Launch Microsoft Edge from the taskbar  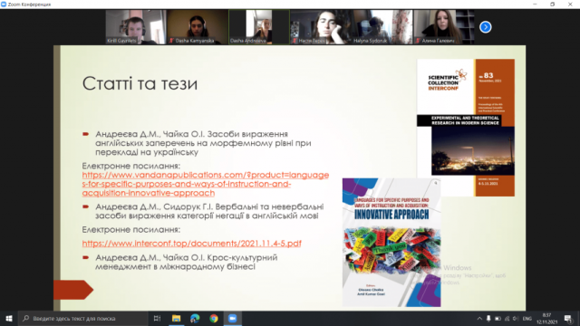point(195,318)
